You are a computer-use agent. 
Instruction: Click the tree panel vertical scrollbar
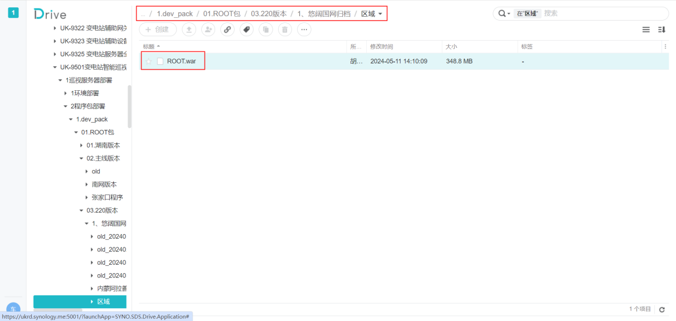click(x=130, y=106)
